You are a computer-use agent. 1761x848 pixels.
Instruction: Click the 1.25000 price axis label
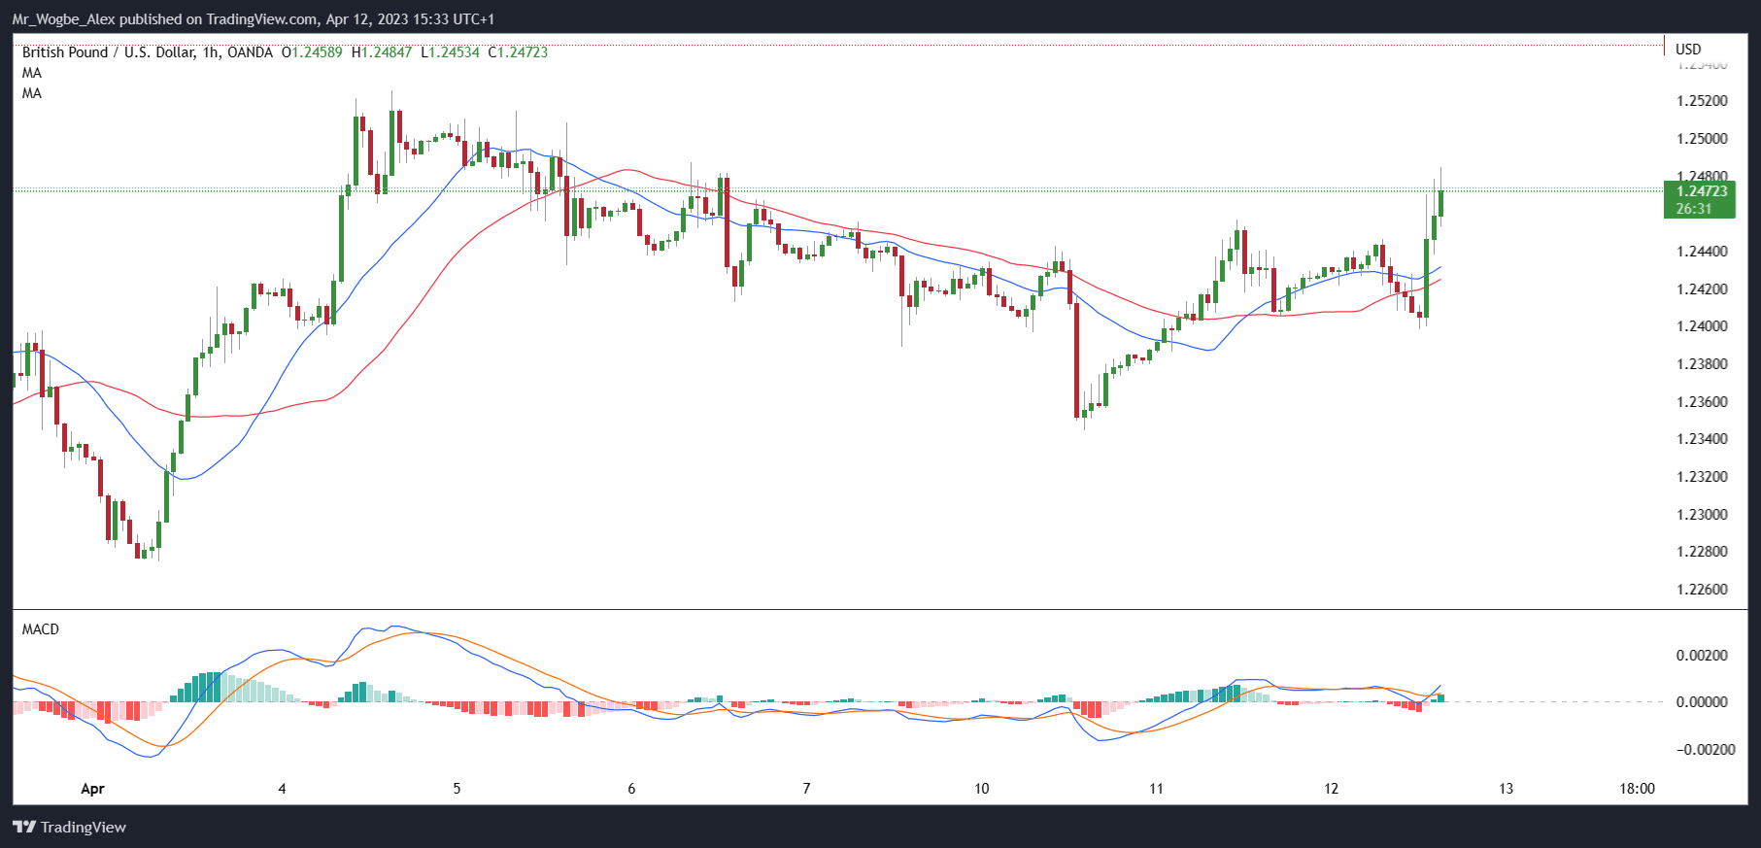tap(1702, 139)
